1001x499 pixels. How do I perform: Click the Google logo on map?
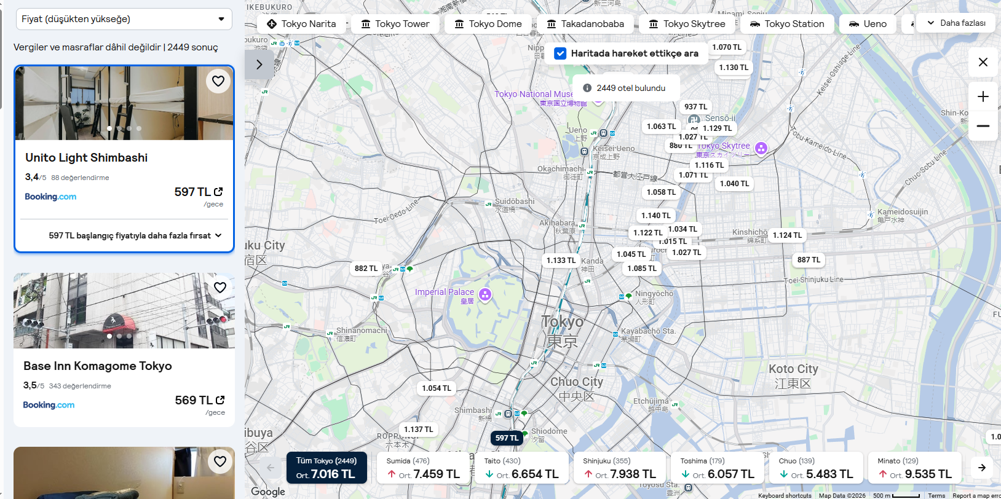tap(268, 492)
